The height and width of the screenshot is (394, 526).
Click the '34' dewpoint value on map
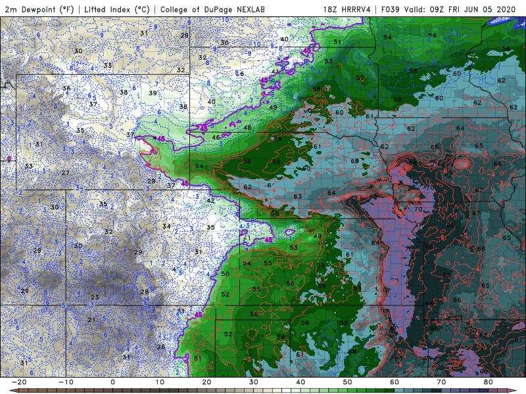(x=166, y=226)
